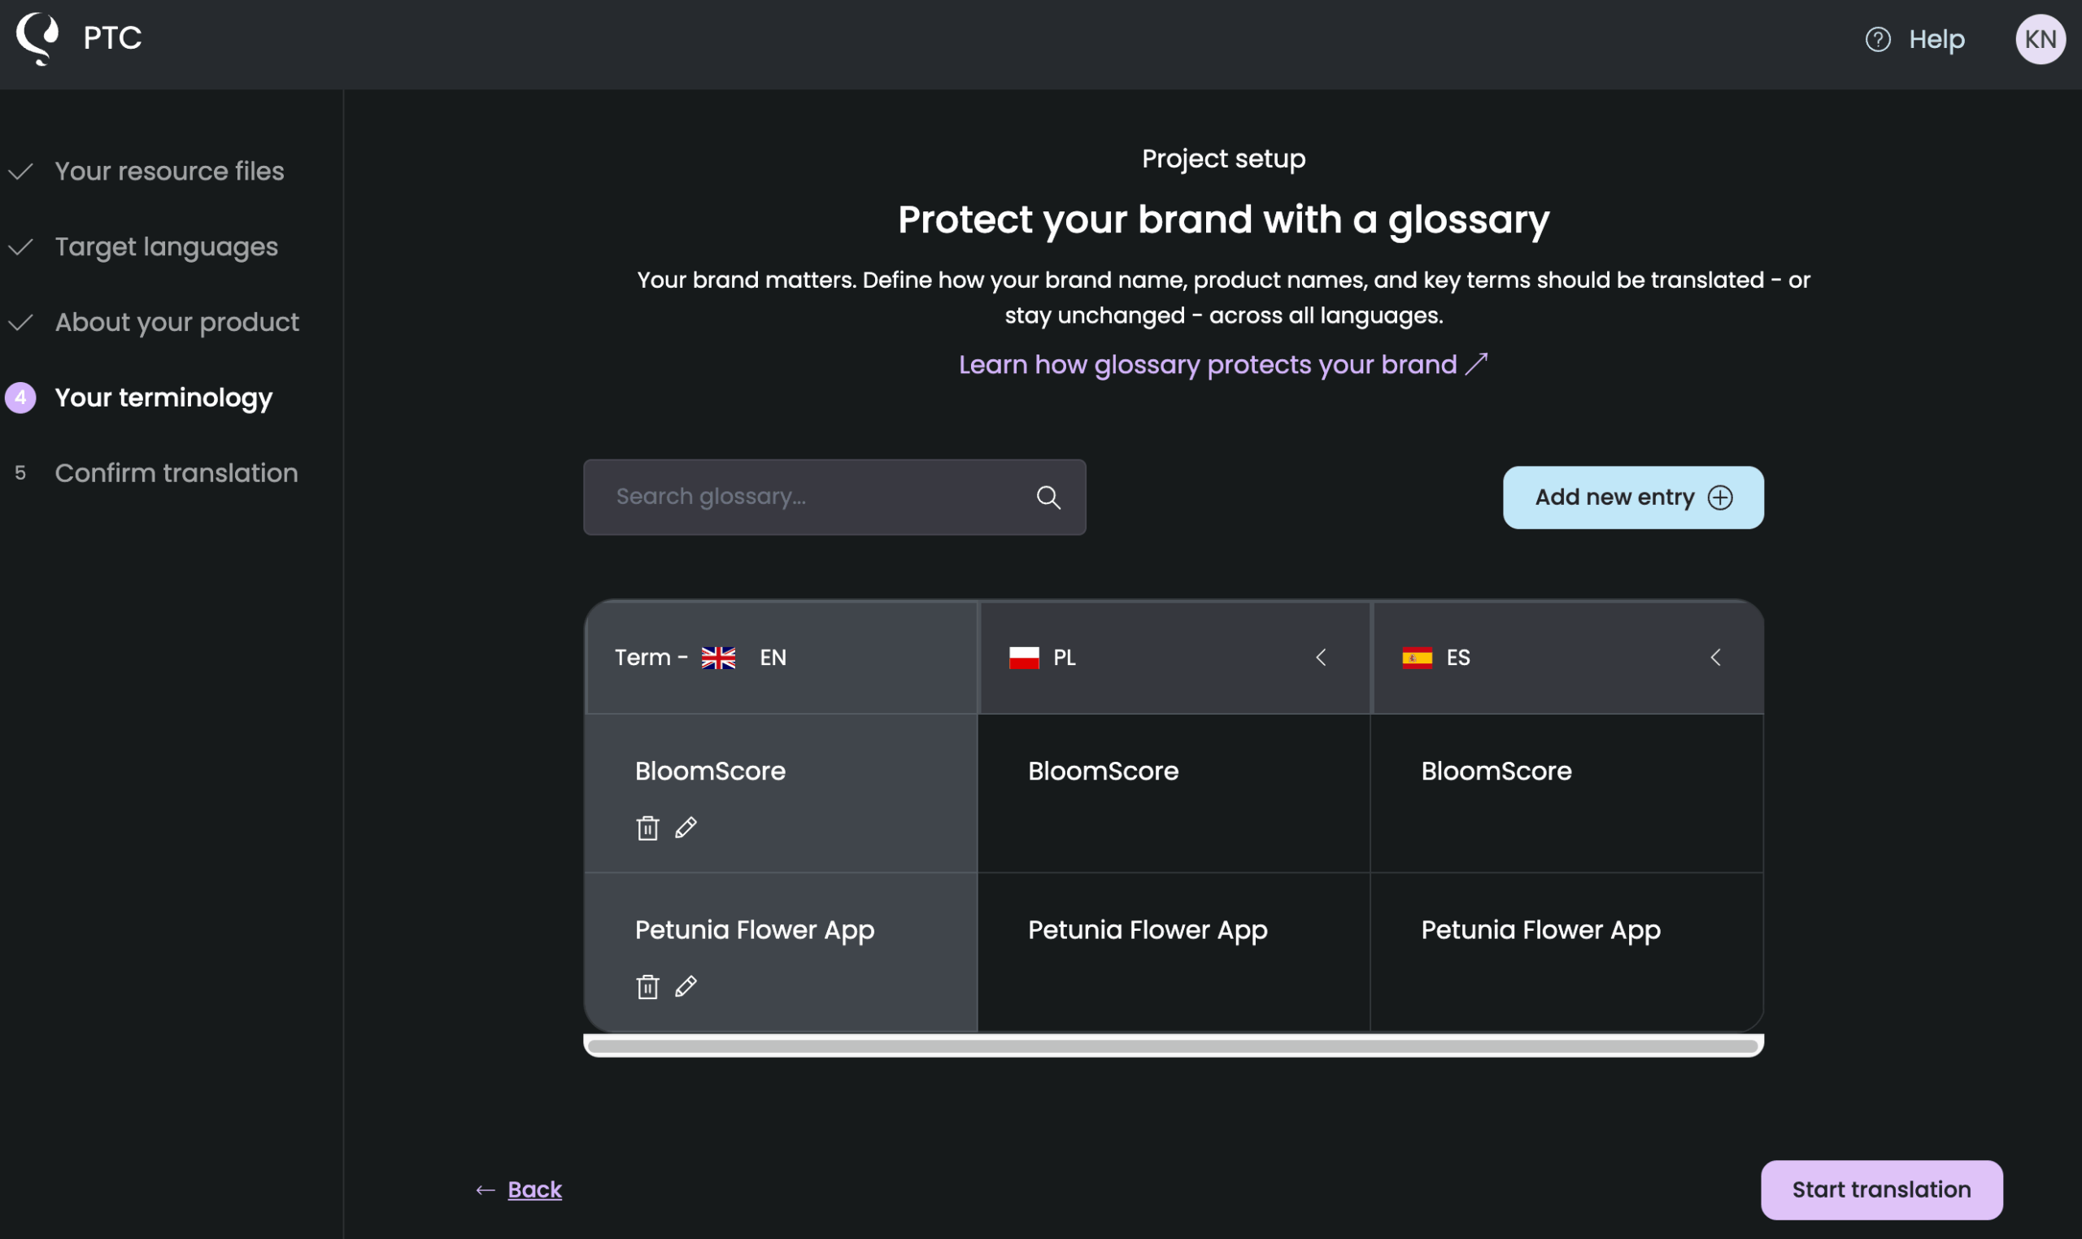This screenshot has width=2082, height=1239.
Task: Follow the Back link
Action: coord(534,1189)
